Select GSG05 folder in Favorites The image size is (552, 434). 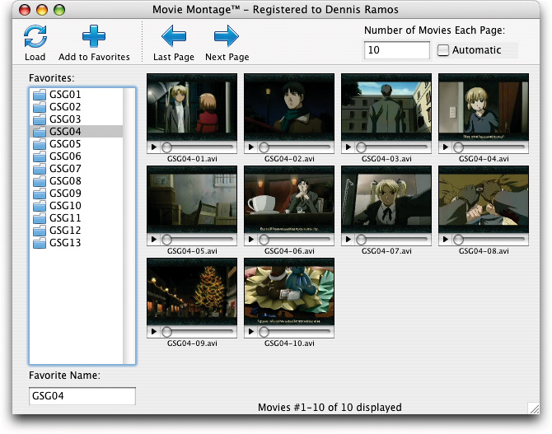[76, 143]
